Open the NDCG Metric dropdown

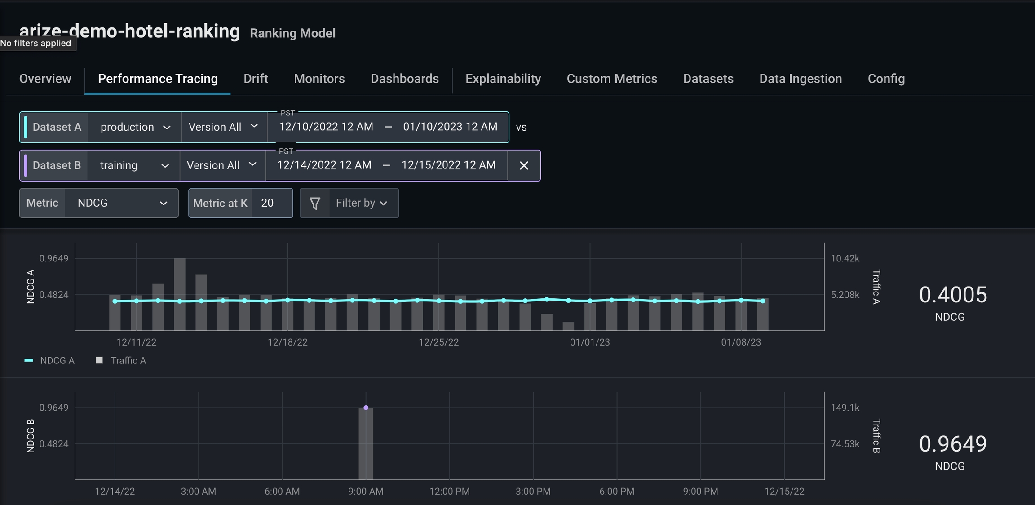coord(121,203)
